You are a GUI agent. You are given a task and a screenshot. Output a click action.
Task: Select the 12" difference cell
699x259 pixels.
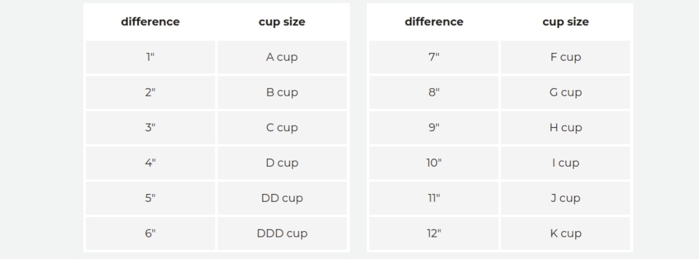[434, 233]
